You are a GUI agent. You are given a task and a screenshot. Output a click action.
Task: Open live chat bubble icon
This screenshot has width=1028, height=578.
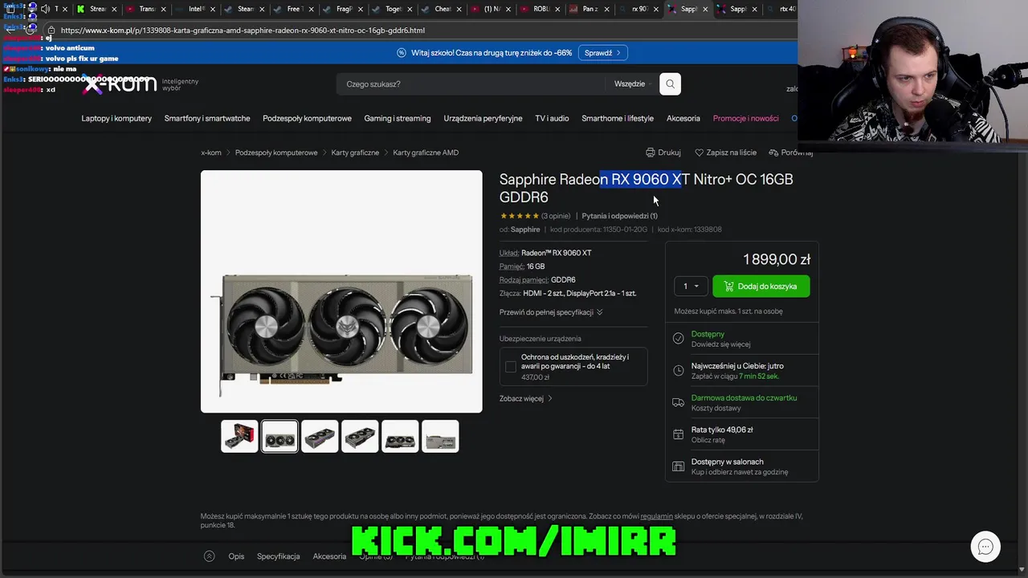(x=985, y=547)
